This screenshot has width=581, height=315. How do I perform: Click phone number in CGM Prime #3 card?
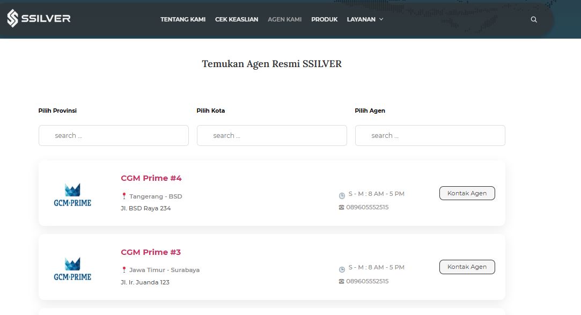point(367,281)
